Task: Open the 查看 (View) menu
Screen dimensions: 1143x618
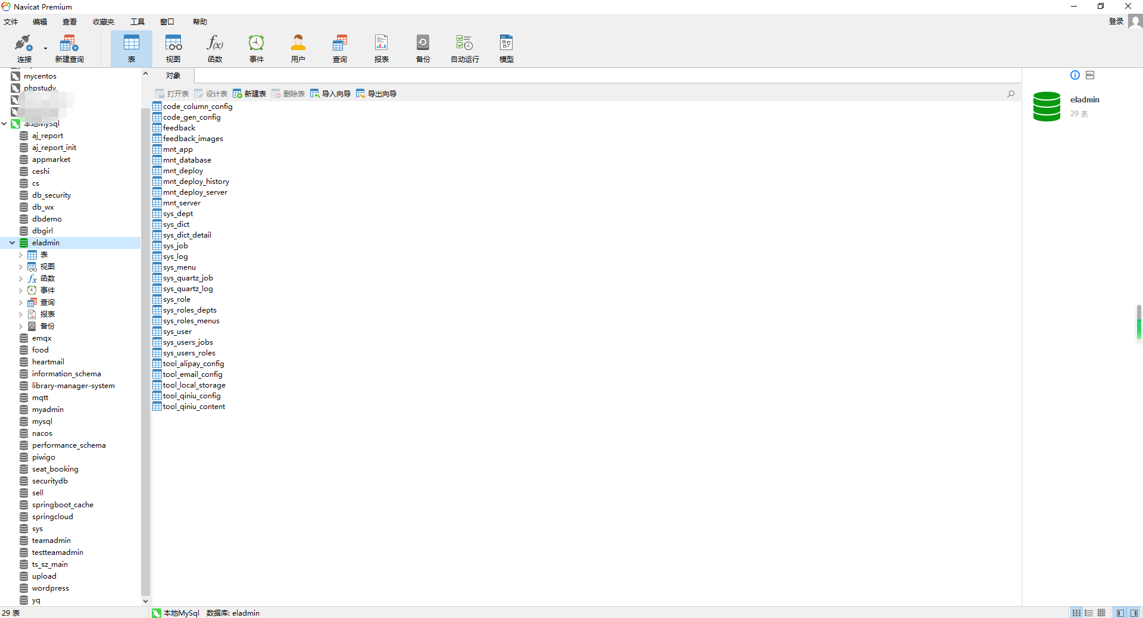Action: pyautogui.click(x=70, y=22)
